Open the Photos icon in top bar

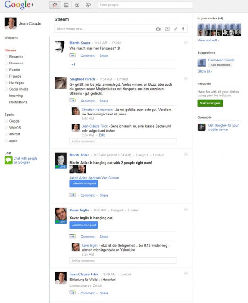click(x=66, y=5)
